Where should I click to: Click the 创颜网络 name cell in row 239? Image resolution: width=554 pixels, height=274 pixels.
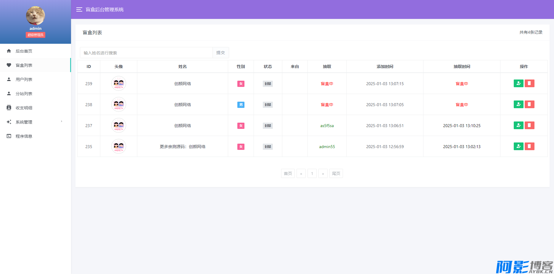coord(183,84)
